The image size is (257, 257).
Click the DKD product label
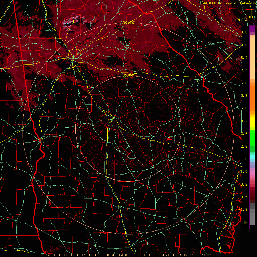(251, 17)
